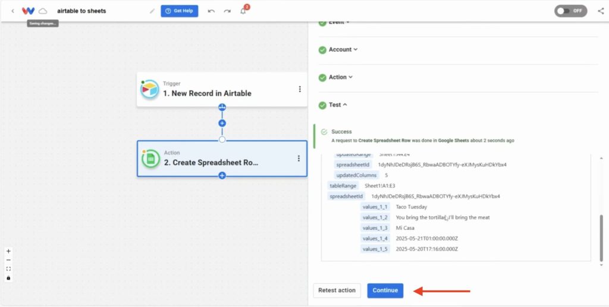Select the Sheet1!A1:E3 value
This screenshot has height=307, width=609.
[x=380, y=186]
